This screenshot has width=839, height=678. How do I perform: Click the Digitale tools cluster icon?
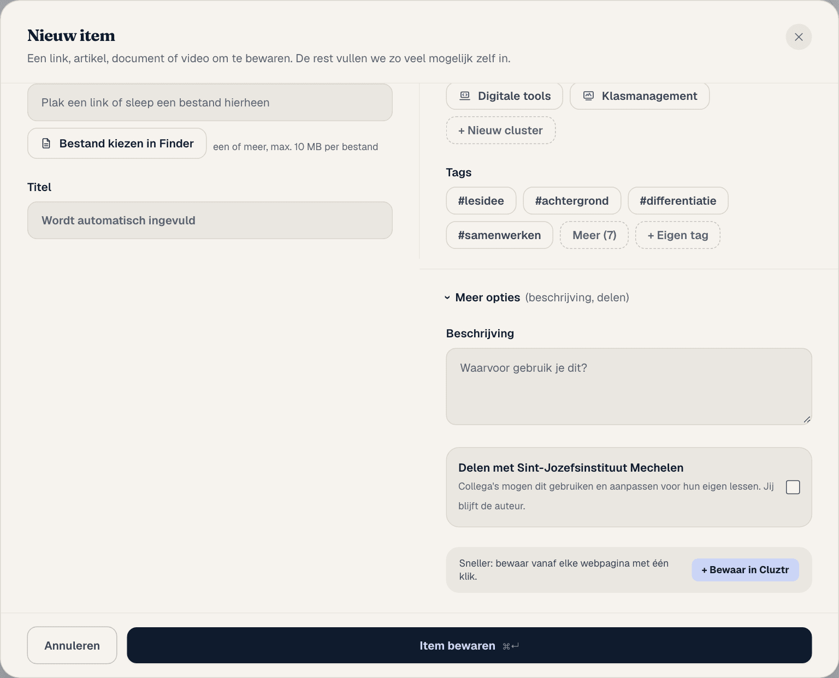pos(465,96)
